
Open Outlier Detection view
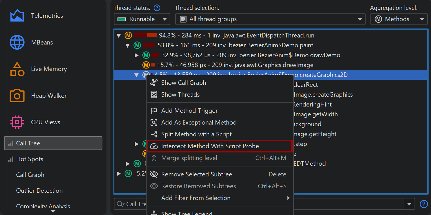tap(39, 191)
